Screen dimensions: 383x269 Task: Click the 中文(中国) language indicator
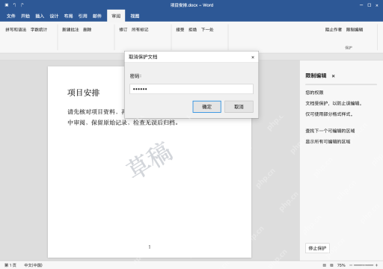click(33, 265)
